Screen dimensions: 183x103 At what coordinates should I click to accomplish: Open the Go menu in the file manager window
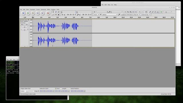point(112,5)
